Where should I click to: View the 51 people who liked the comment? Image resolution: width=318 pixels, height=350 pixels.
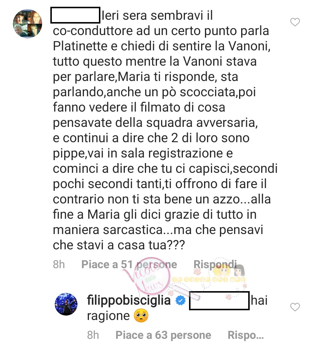tap(129, 265)
